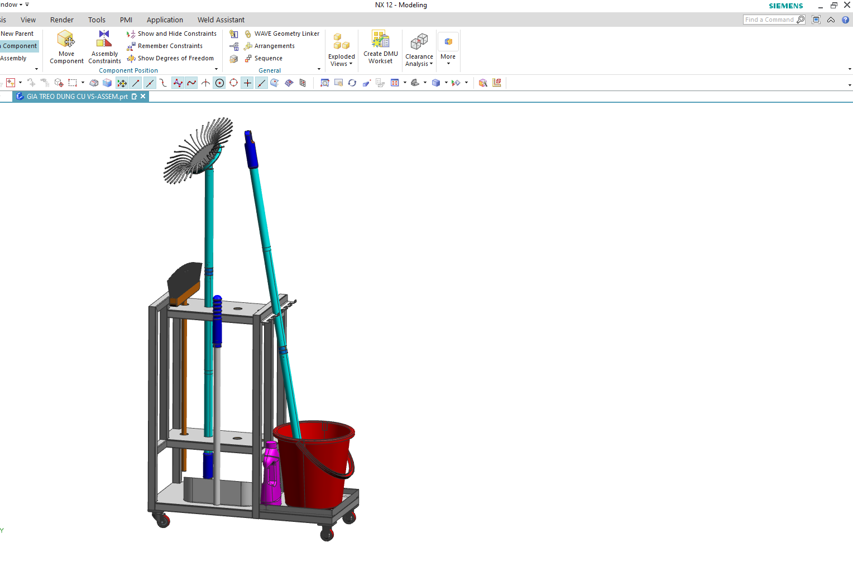Close the GIA TREO DUNG CU VS-ASSEM.prt tab
Viewport: 853px width, 561px height.
click(x=143, y=96)
